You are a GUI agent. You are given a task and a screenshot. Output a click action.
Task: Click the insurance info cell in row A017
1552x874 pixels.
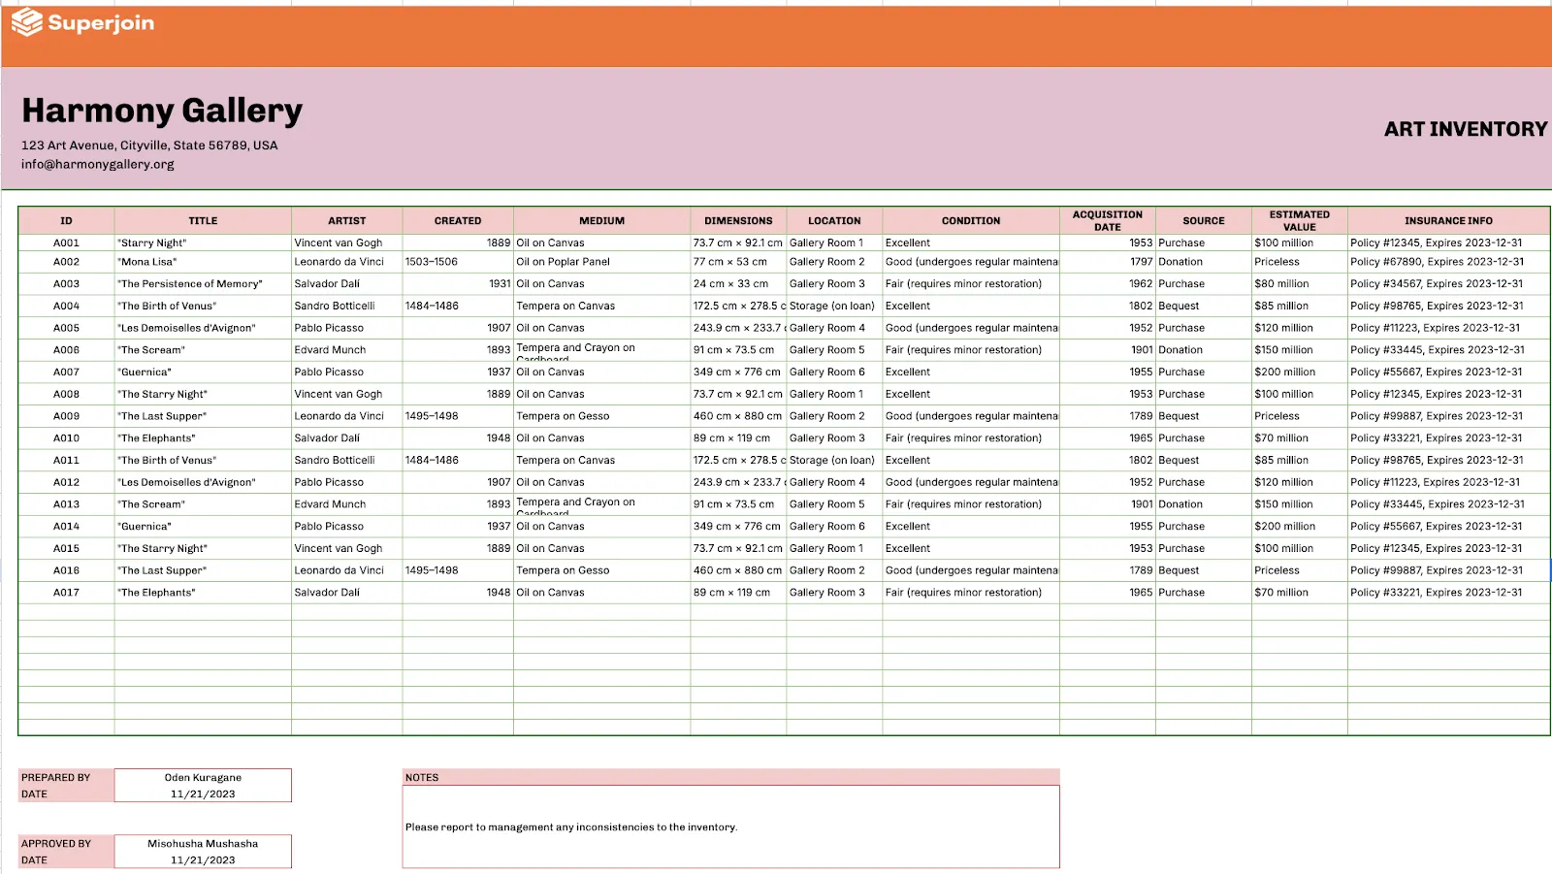[x=1448, y=593]
